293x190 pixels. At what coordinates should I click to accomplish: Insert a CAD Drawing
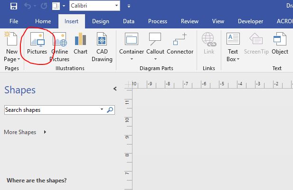(102, 47)
